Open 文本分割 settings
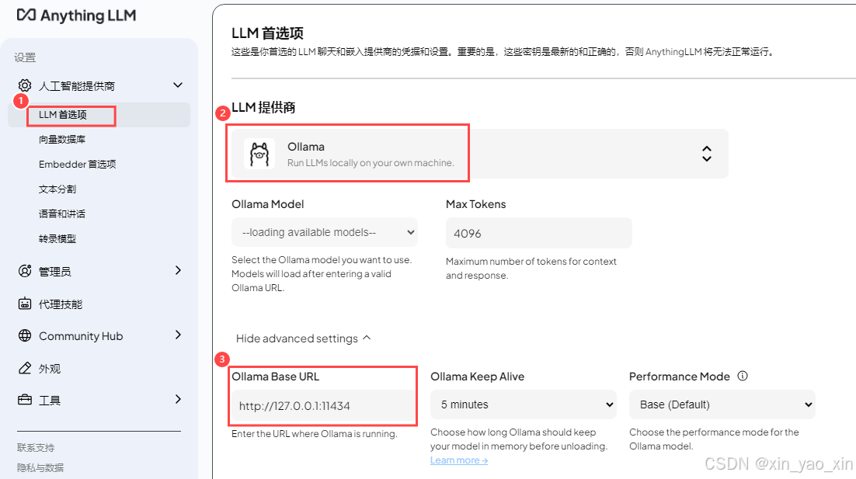This screenshot has height=479, width=856. tap(57, 189)
